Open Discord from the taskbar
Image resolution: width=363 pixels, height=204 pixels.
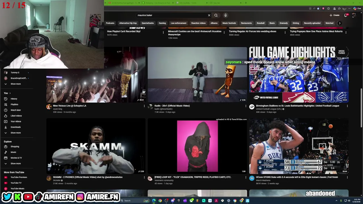click(172, 201)
